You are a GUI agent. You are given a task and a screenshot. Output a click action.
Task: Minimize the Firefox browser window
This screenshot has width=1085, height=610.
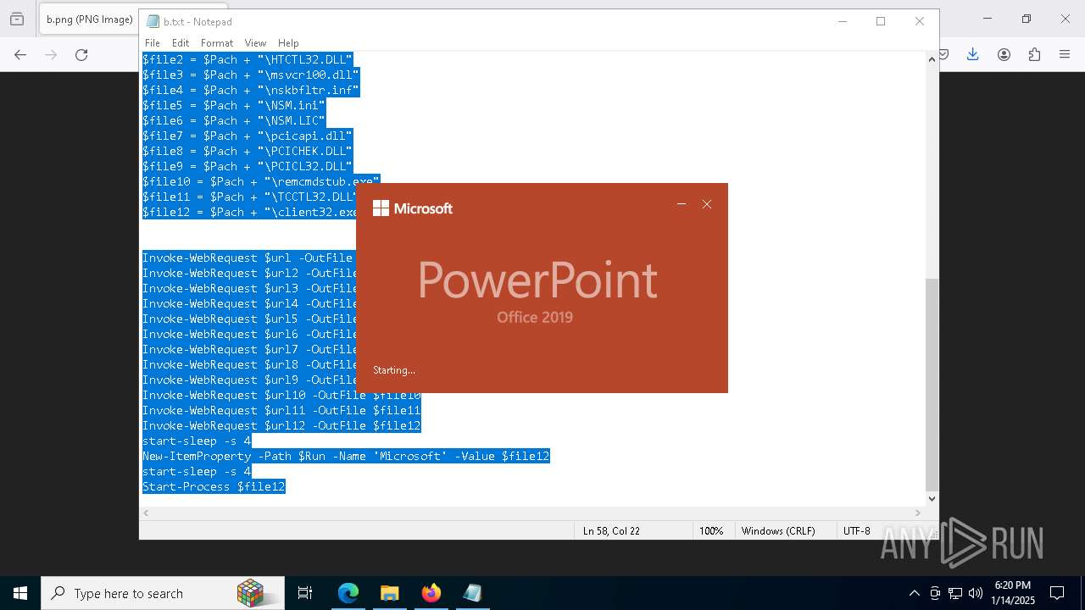coord(987,19)
